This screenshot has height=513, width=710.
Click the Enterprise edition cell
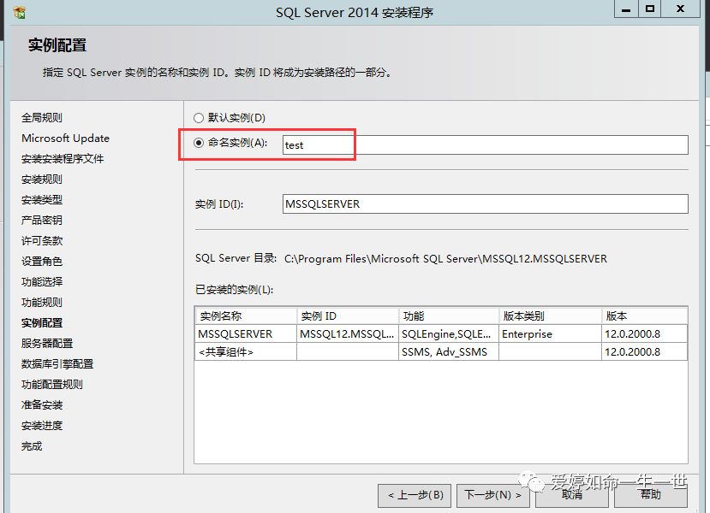coord(550,334)
